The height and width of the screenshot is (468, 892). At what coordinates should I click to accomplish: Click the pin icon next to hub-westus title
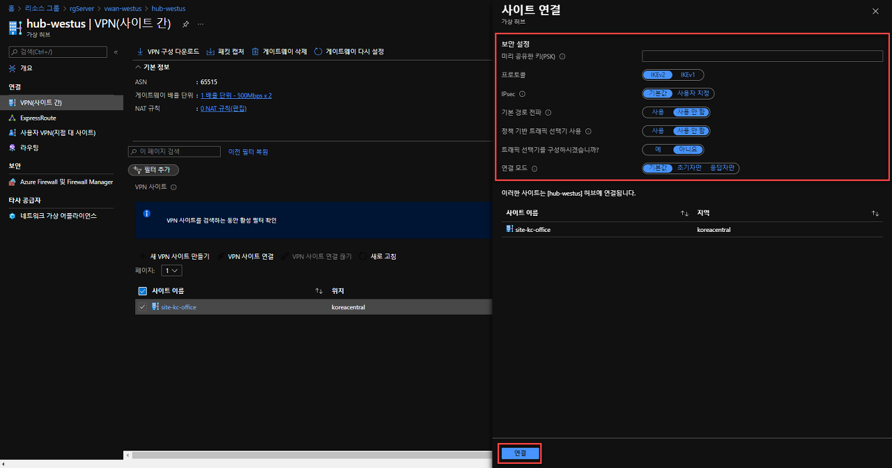coord(185,24)
